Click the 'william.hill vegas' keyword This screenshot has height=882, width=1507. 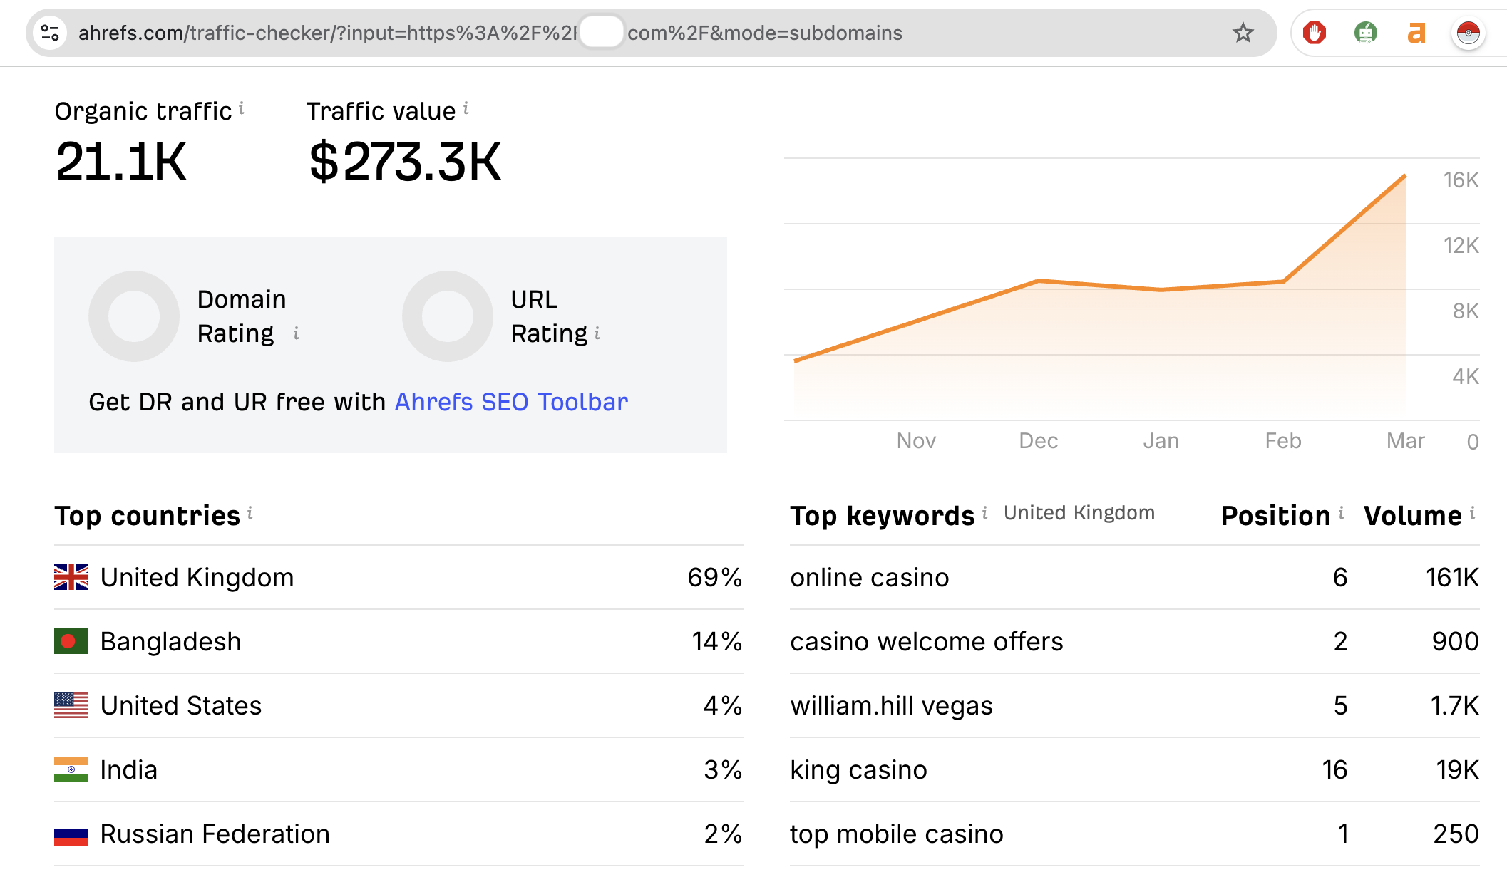(891, 705)
